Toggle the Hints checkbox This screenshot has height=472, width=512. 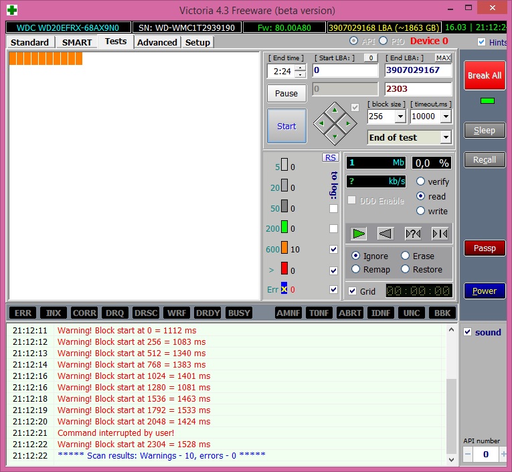tap(481, 42)
